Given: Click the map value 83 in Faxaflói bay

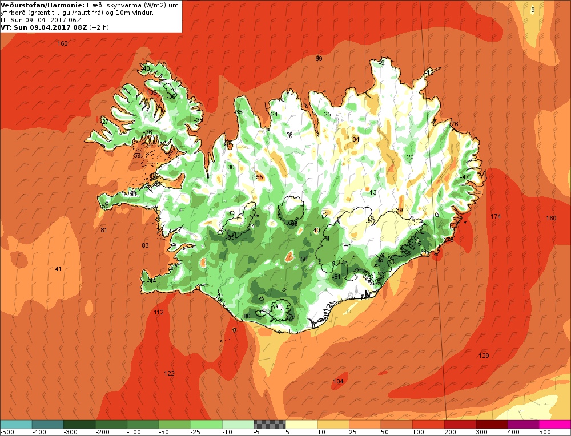Looking at the screenshot, I should [x=145, y=245].
